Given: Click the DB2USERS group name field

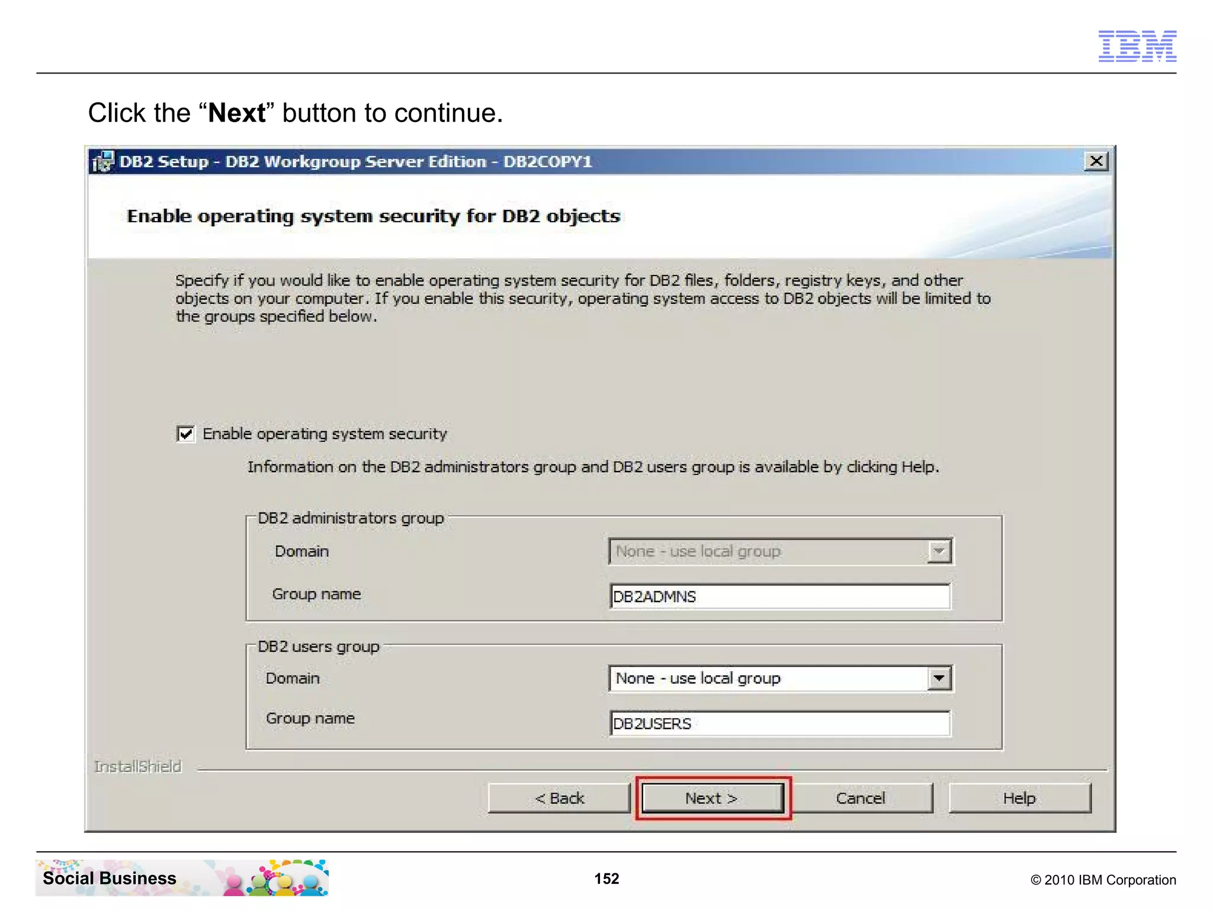Looking at the screenshot, I should (x=780, y=723).
